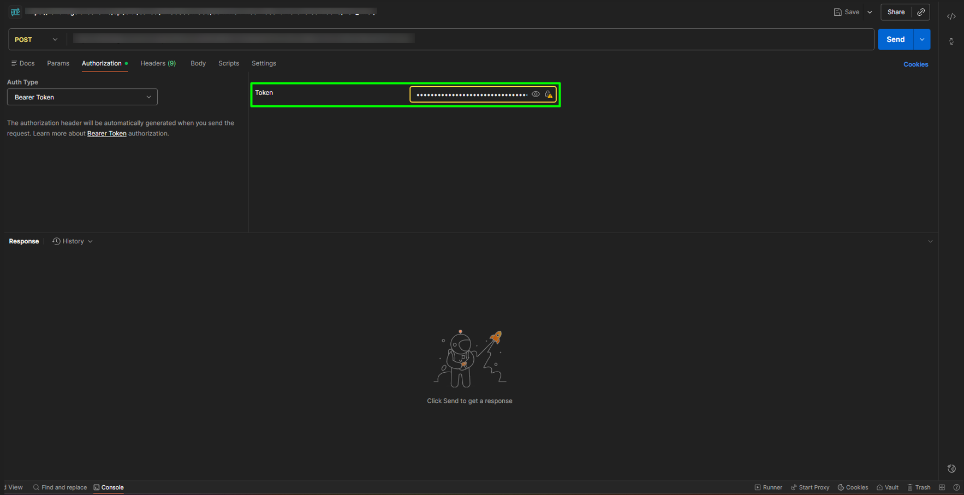Click the layout grid icon in footer
The height and width of the screenshot is (495, 964).
coord(942,487)
